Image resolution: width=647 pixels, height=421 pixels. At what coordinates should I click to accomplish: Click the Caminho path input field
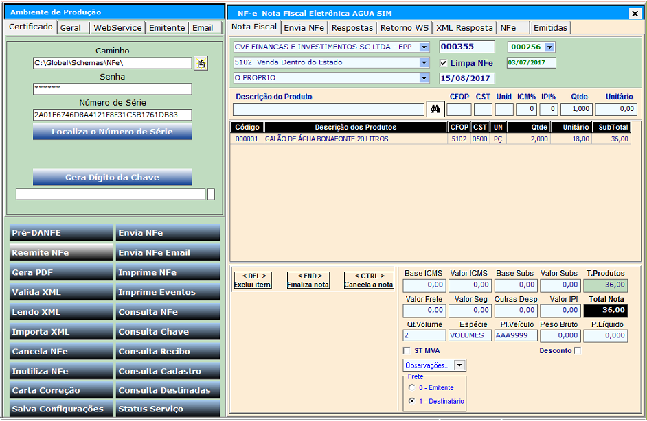coord(112,63)
